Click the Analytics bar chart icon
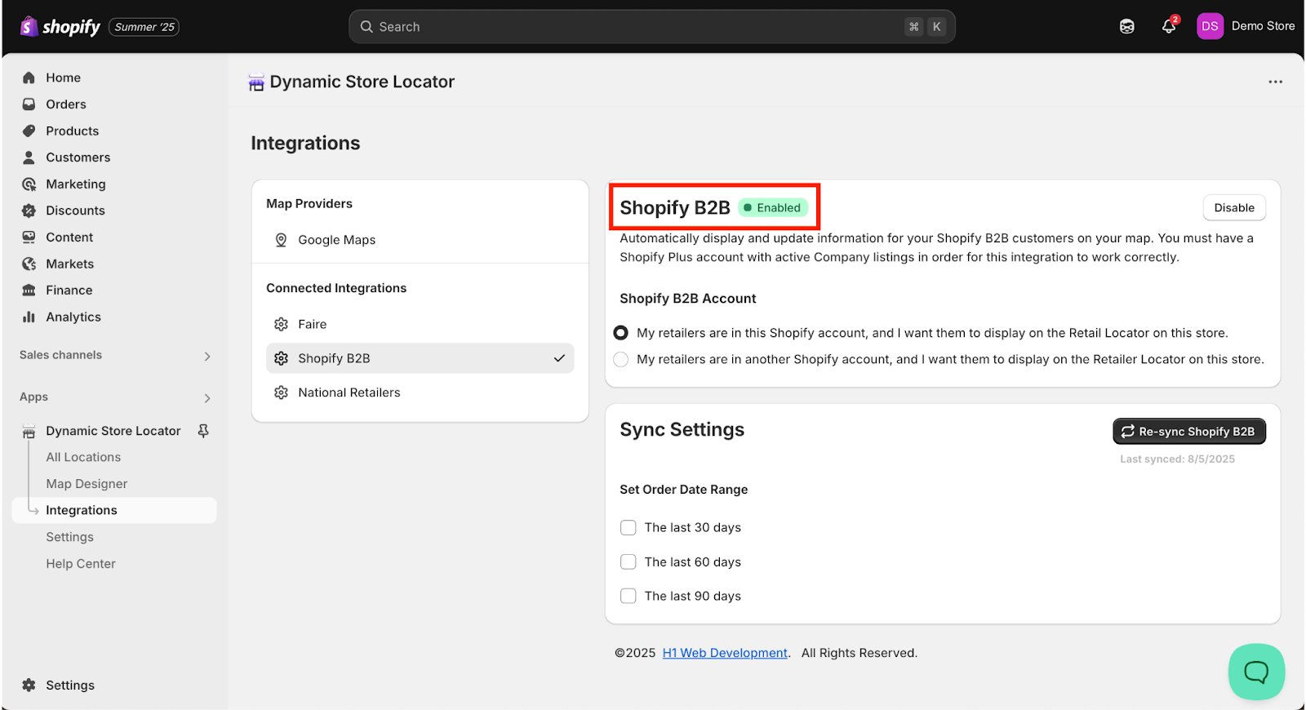This screenshot has width=1306, height=710. pyautogui.click(x=29, y=317)
